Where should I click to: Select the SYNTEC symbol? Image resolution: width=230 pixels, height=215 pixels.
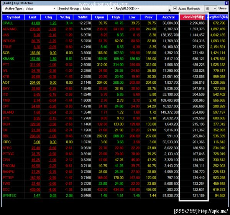click(x=9, y=196)
